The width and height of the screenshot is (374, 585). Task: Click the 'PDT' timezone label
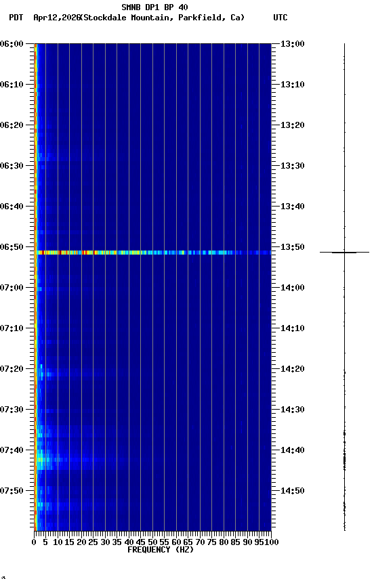16,18
